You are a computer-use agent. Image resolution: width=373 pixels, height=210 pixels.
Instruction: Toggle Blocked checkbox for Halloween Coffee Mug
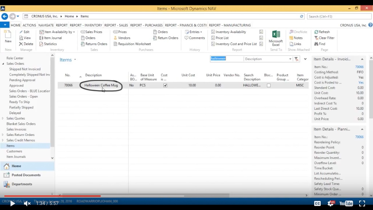(268, 85)
